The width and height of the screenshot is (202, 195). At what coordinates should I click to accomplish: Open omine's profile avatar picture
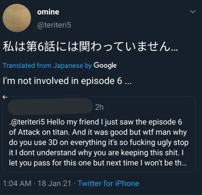click(x=17, y=18)
